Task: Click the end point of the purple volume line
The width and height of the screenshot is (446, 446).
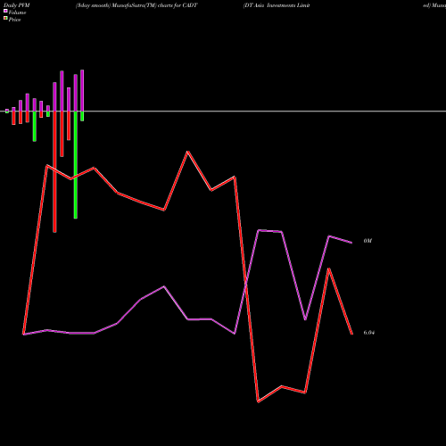Action: point(352,243)
